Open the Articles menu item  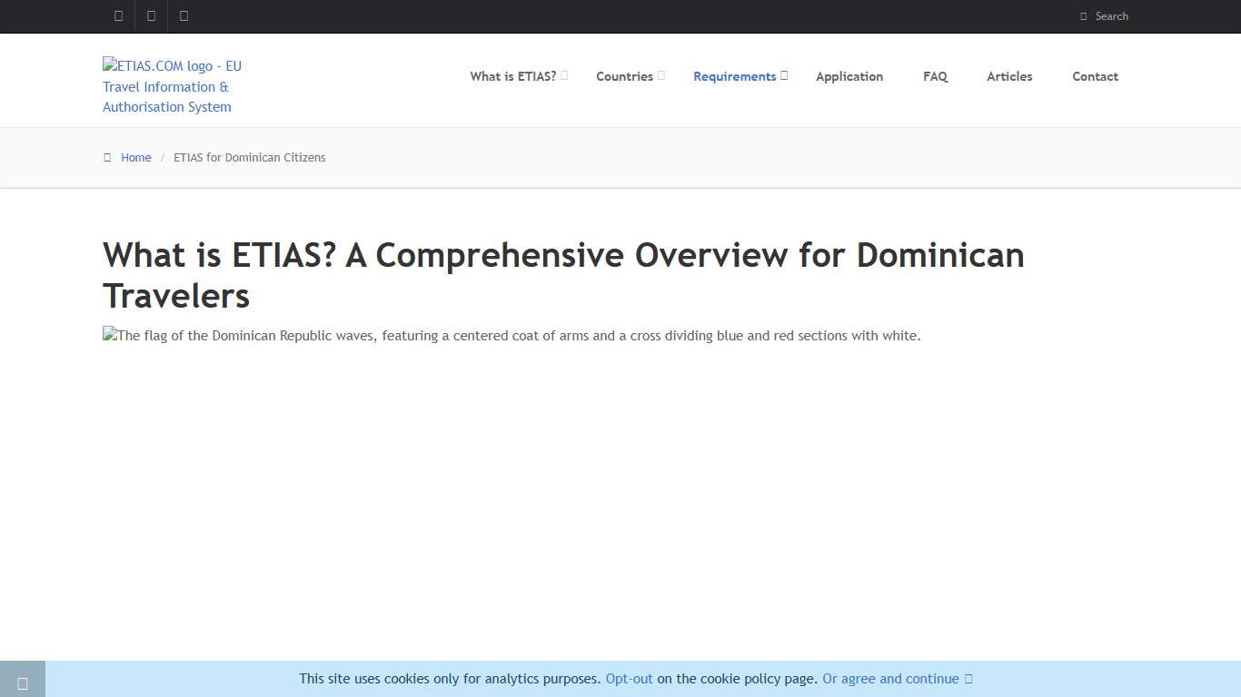1009,76
